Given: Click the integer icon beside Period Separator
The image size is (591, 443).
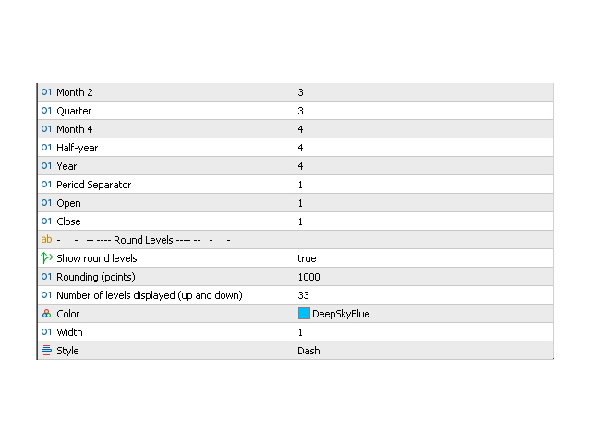Looking at the screenshot, I should pyautogui.click(x=46, y=185).
